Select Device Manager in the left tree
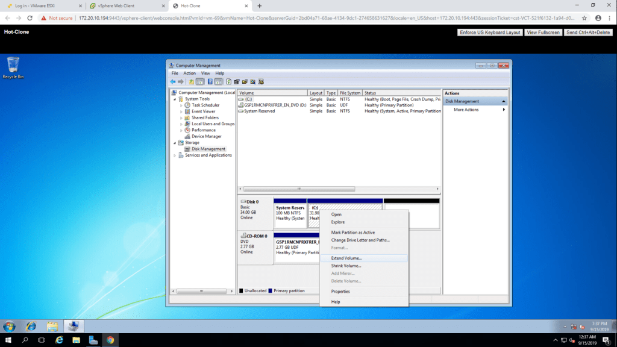This screenshot has height=347, width=617. pos(206,136)
